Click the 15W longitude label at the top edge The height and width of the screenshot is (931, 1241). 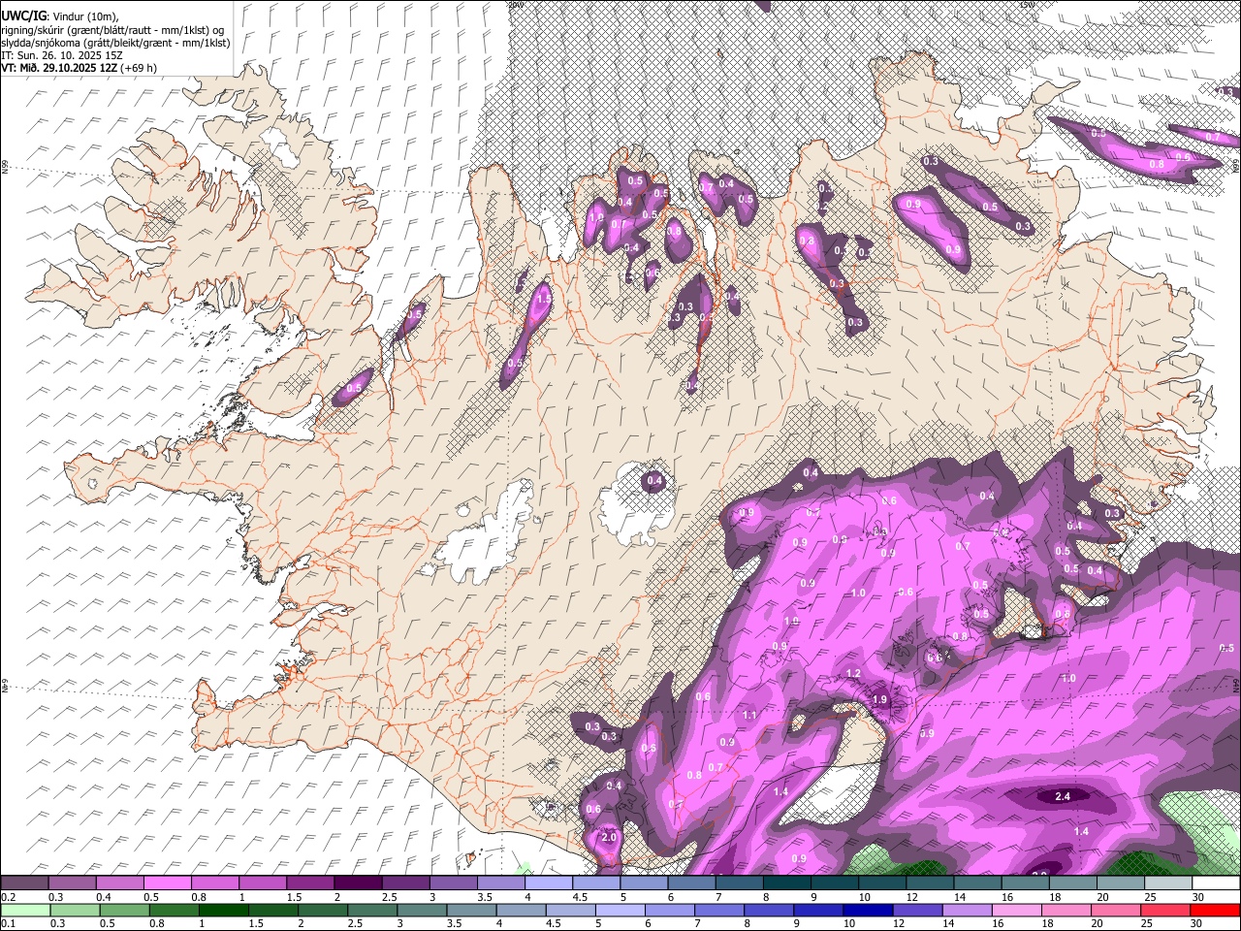coord(1027,4)
